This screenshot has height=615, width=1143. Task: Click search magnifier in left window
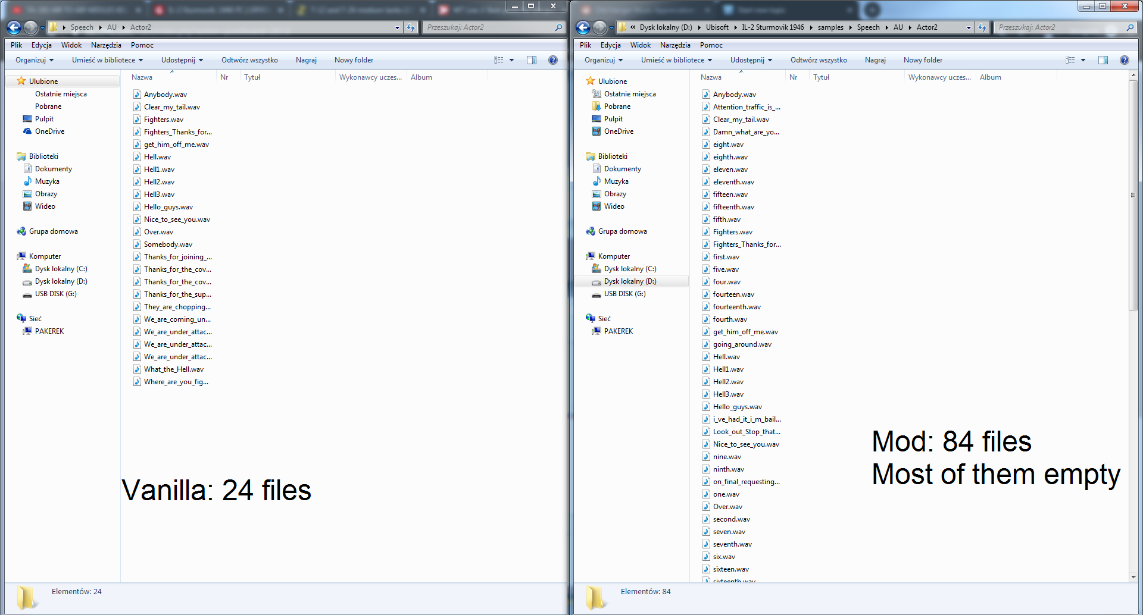pyautogui.click(x=558, y=27)
